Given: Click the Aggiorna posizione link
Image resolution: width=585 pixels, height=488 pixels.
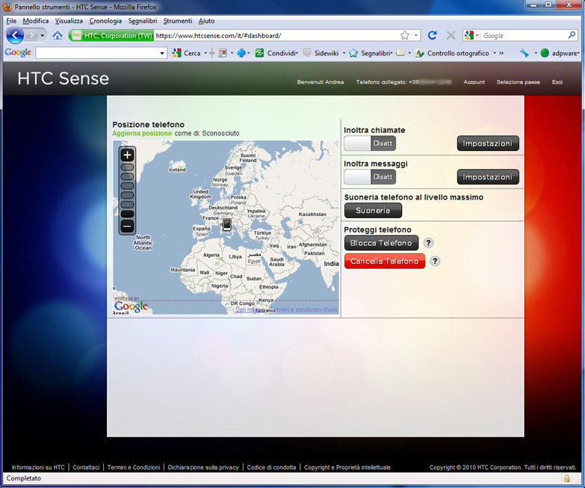Looking at the screenshot, I should click(142, 133).
